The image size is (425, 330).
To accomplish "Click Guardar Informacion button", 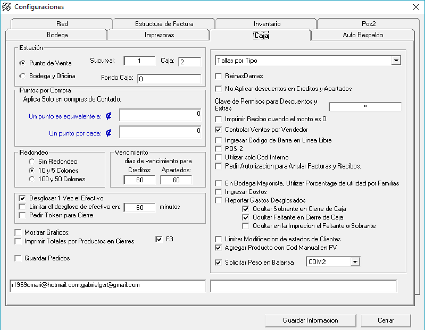I will [x=310, y=320].
